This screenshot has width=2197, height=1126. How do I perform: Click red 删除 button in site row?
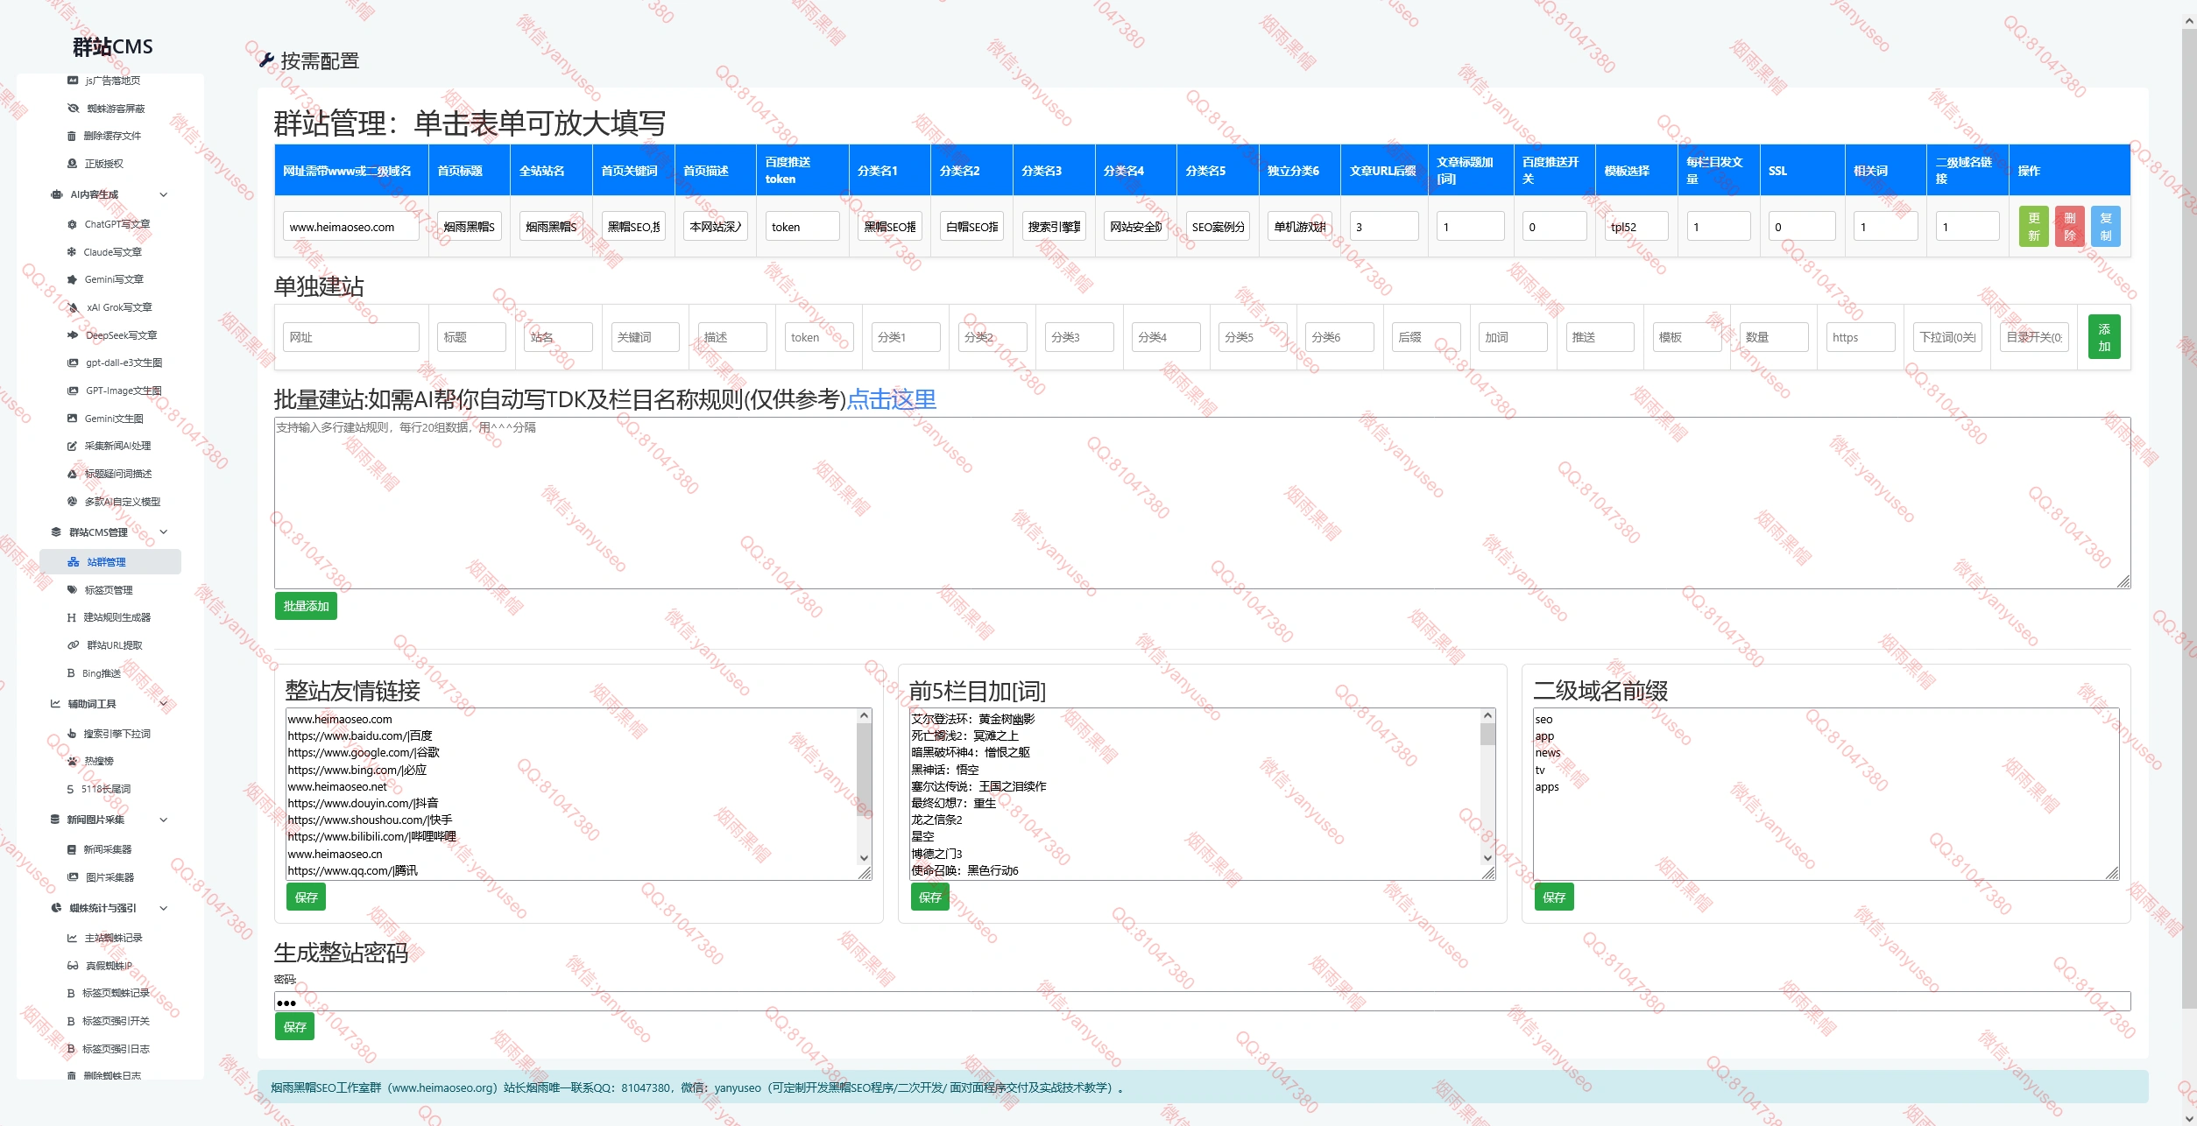click(x=2069, y=227)
